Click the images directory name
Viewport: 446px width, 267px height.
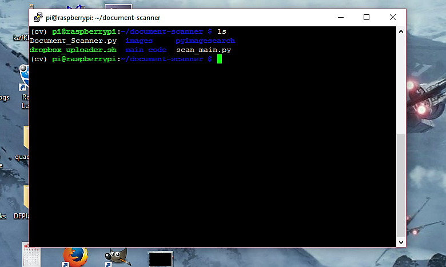click(x=139, y=41)
